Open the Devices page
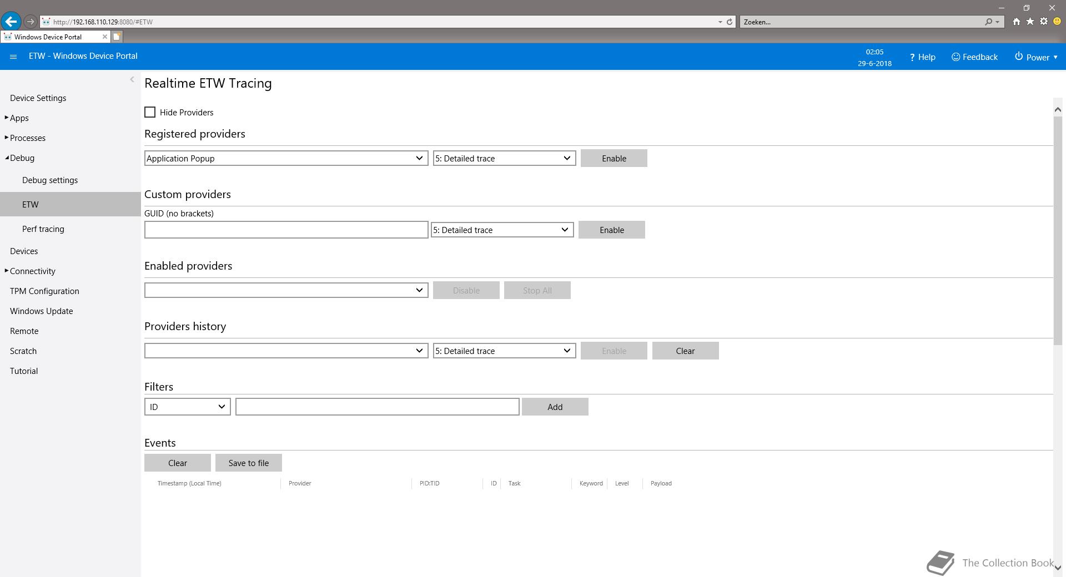1066x577 pixels. 24,251
